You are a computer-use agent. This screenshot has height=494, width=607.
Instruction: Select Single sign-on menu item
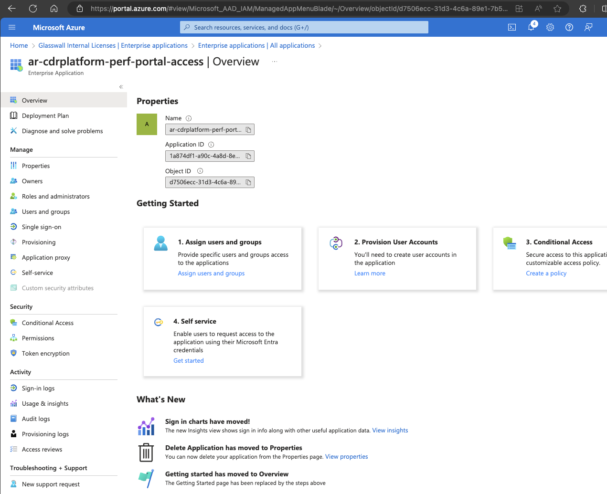tap(42, 227)
